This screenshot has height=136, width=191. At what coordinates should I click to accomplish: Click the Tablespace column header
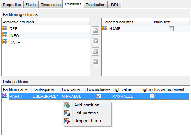46,89
